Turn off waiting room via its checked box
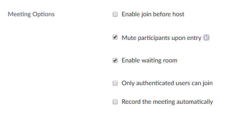Viewport: 228px width, 118px height. [115, 60]
